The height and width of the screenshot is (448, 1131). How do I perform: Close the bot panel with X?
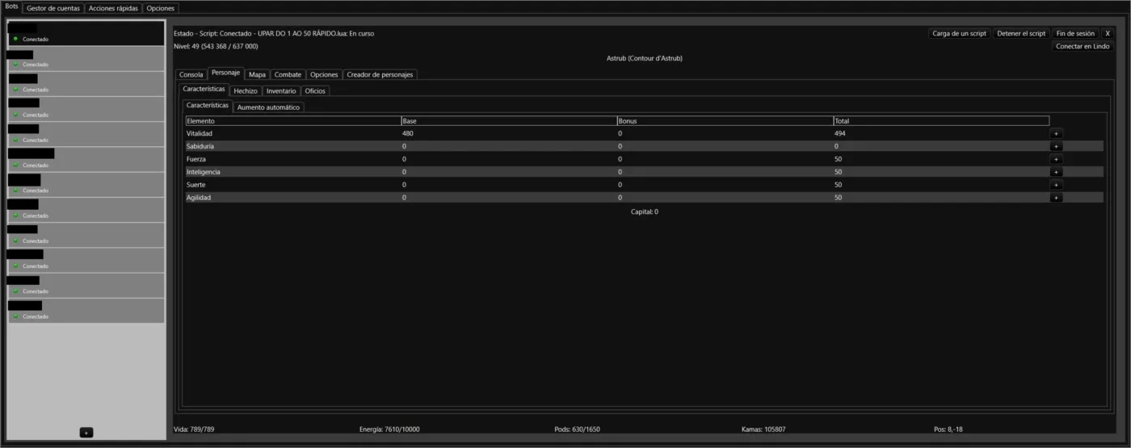click(x=1108, y=34)
